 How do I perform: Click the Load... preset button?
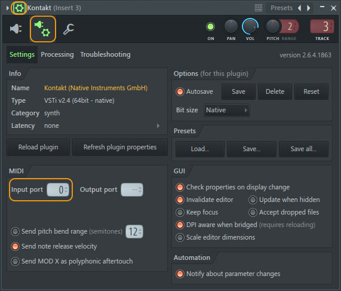click(x=200, y=149)
